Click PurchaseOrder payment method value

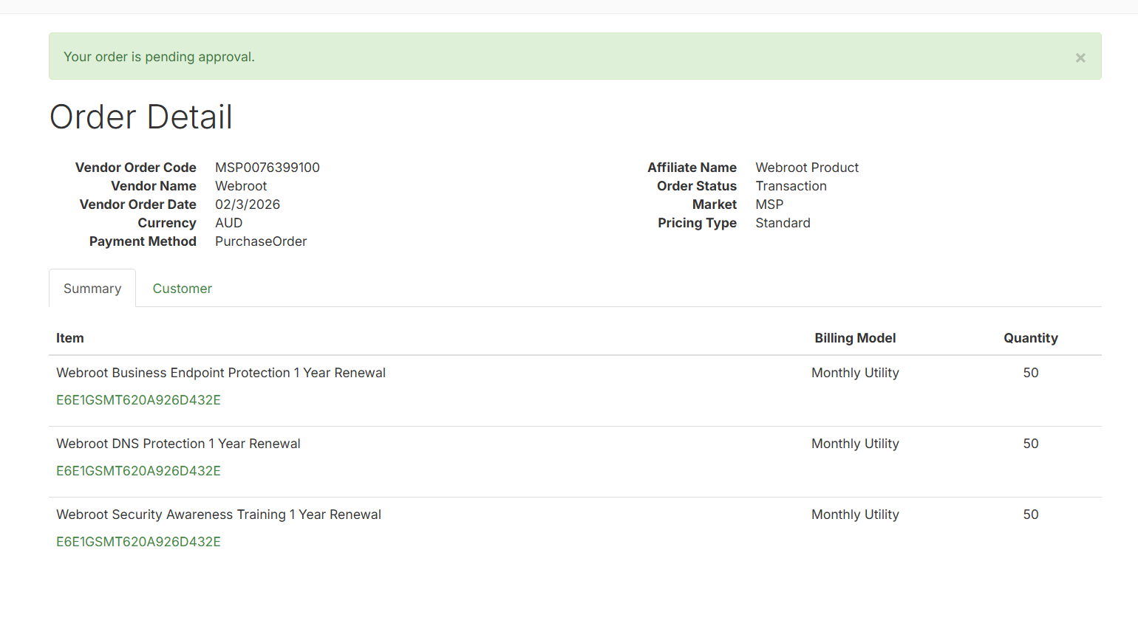coord(261,241)
